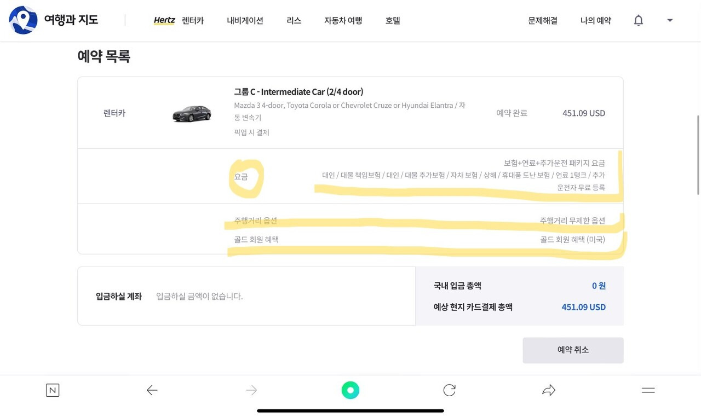The width and height of the screenshot is (701, 417).
Task: Open the 자동차 여행 section
Action: [x=343, y=20]
